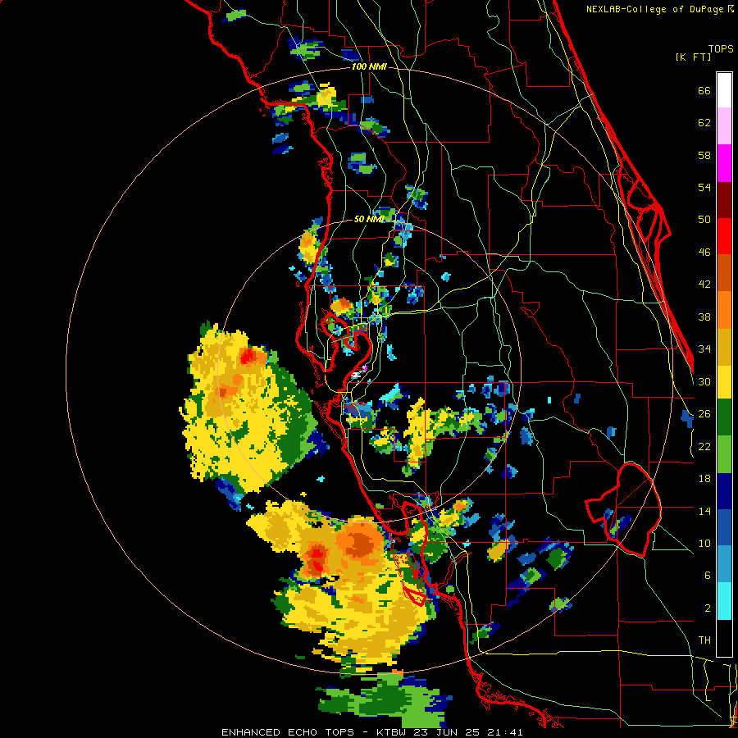Click the "62" legend value
The height and width of the screenshot is (738, 738).
(x=704, y=122)
